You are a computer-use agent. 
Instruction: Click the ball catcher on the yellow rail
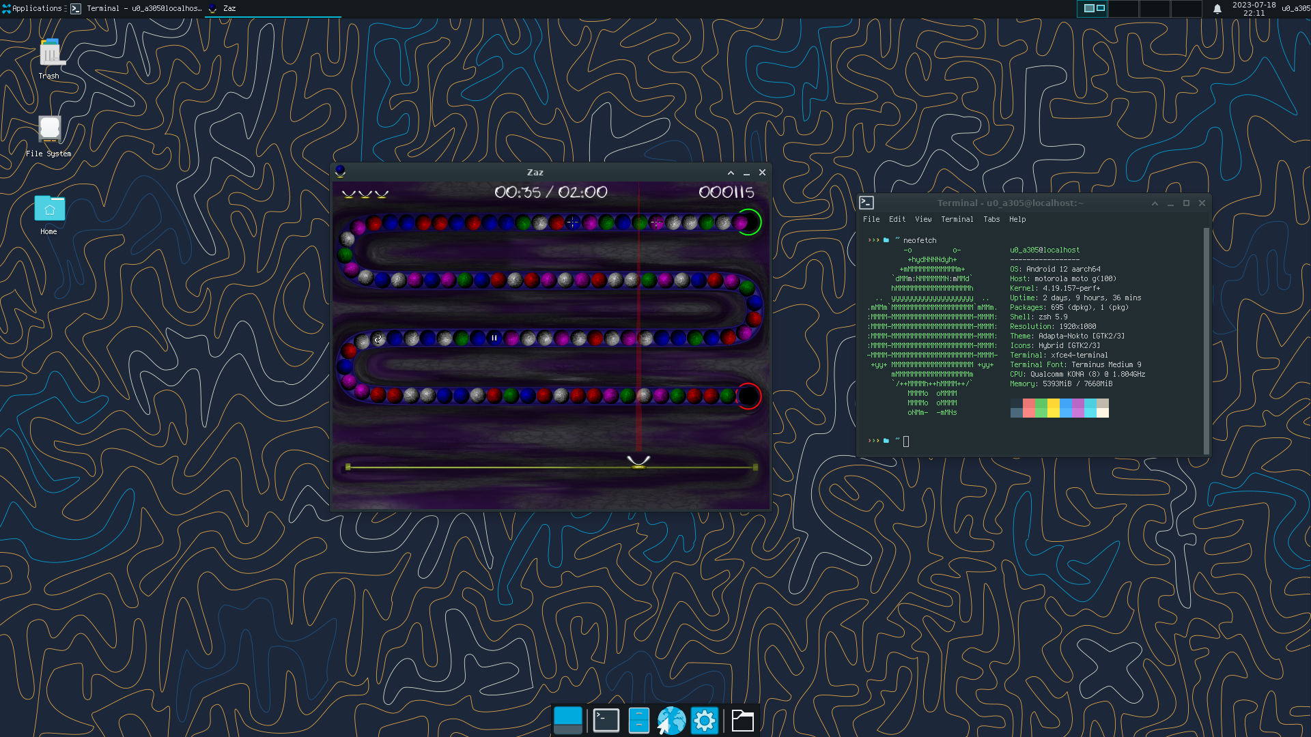pyautogui.click(x=638, y=462)
